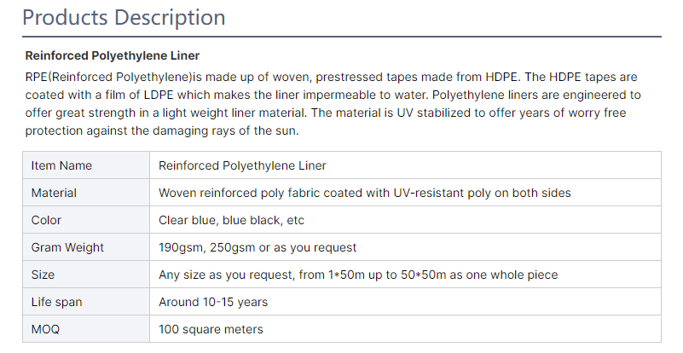
Task: Click the line starting 'coated with a film'
Action: coord(333,95)
